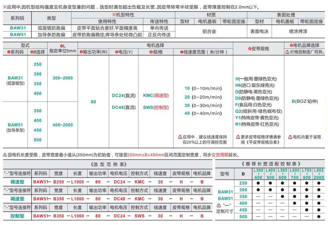Select the dot in row 400 under L805~2000
Screen dimensions: 328x225
click(319, 203)
